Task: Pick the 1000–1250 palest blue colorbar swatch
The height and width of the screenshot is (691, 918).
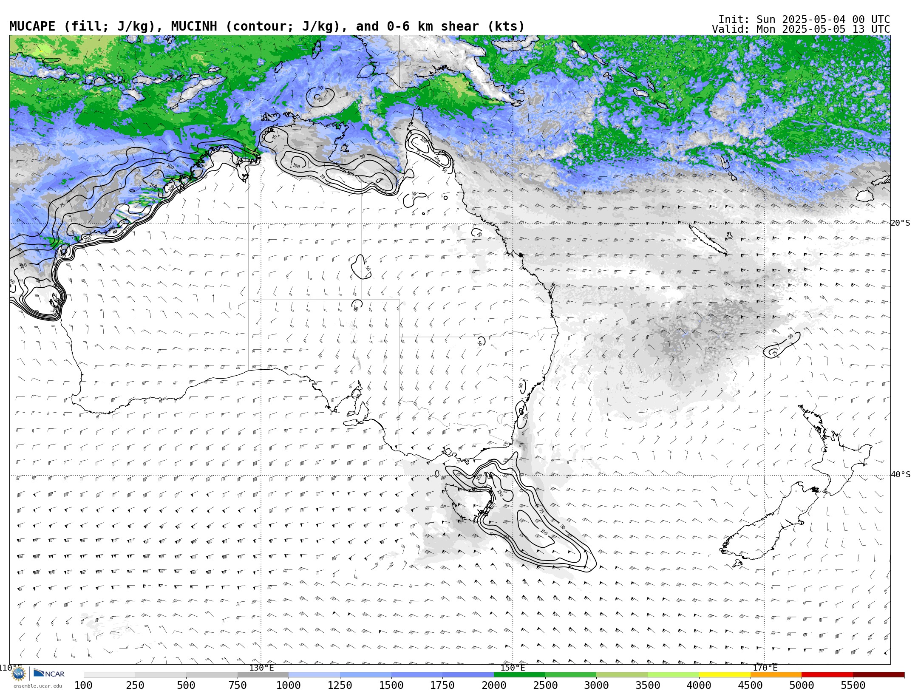Action: coord(314,675)
